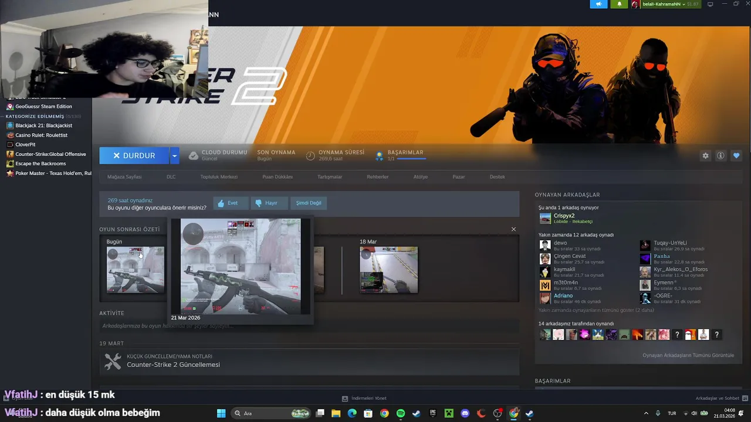Click the Başarımlar progress bar
This screenshot has width=751, height=422.
click(x=411, y=159)
